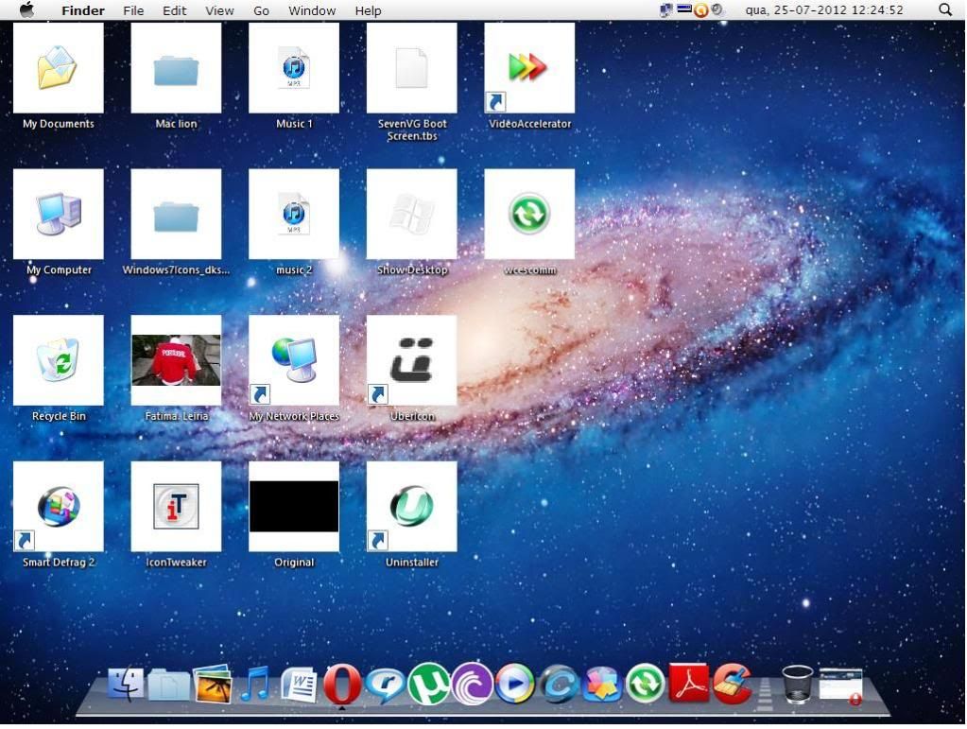Open Adobe Reader in the dock

point(688,683)
